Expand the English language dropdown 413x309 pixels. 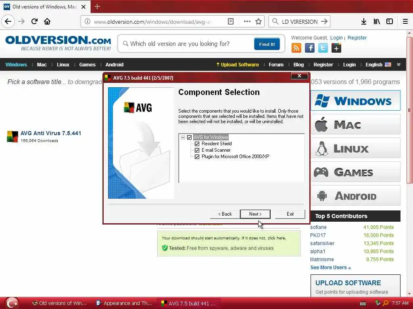click(x=378, y=65)
